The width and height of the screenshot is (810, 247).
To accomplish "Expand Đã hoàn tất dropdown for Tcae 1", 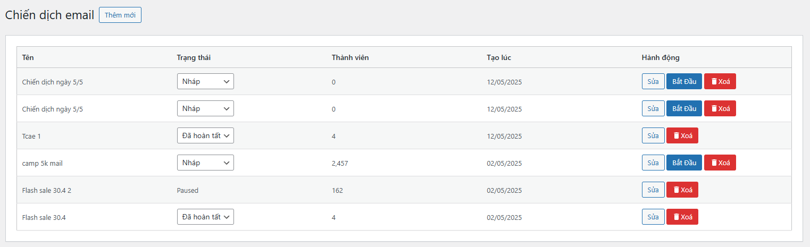I will click(205, 135).
